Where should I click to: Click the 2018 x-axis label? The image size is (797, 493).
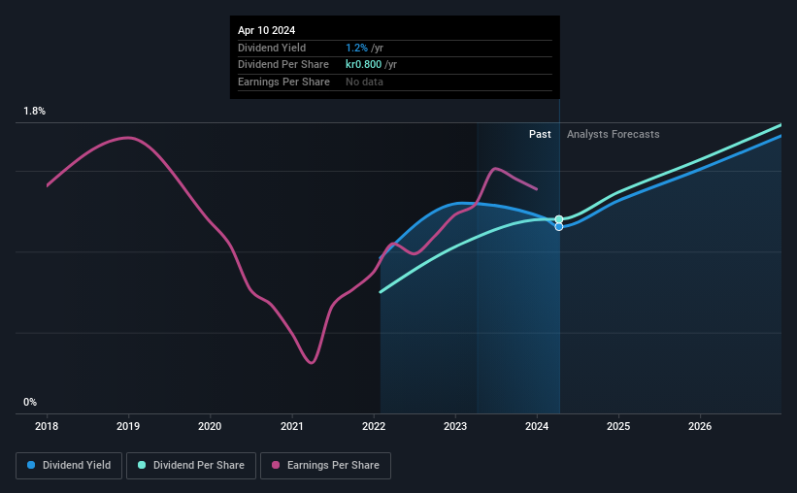47,426
